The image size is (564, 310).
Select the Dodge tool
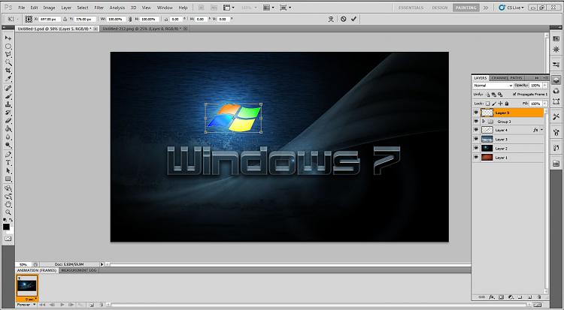click(x=8, y=145)
